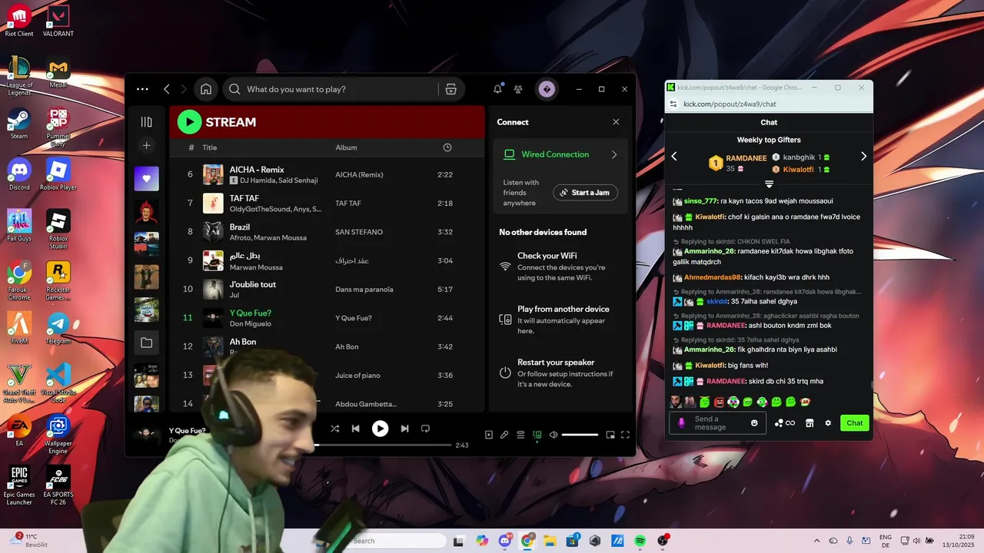Open Dans ma paranoïa album link
This screenshot has height=553, width=984.
click(364, 290)
